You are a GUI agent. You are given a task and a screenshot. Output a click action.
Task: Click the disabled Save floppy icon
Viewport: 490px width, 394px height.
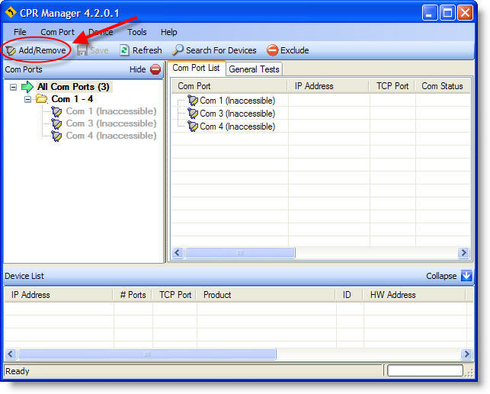[x=82, y=50]
